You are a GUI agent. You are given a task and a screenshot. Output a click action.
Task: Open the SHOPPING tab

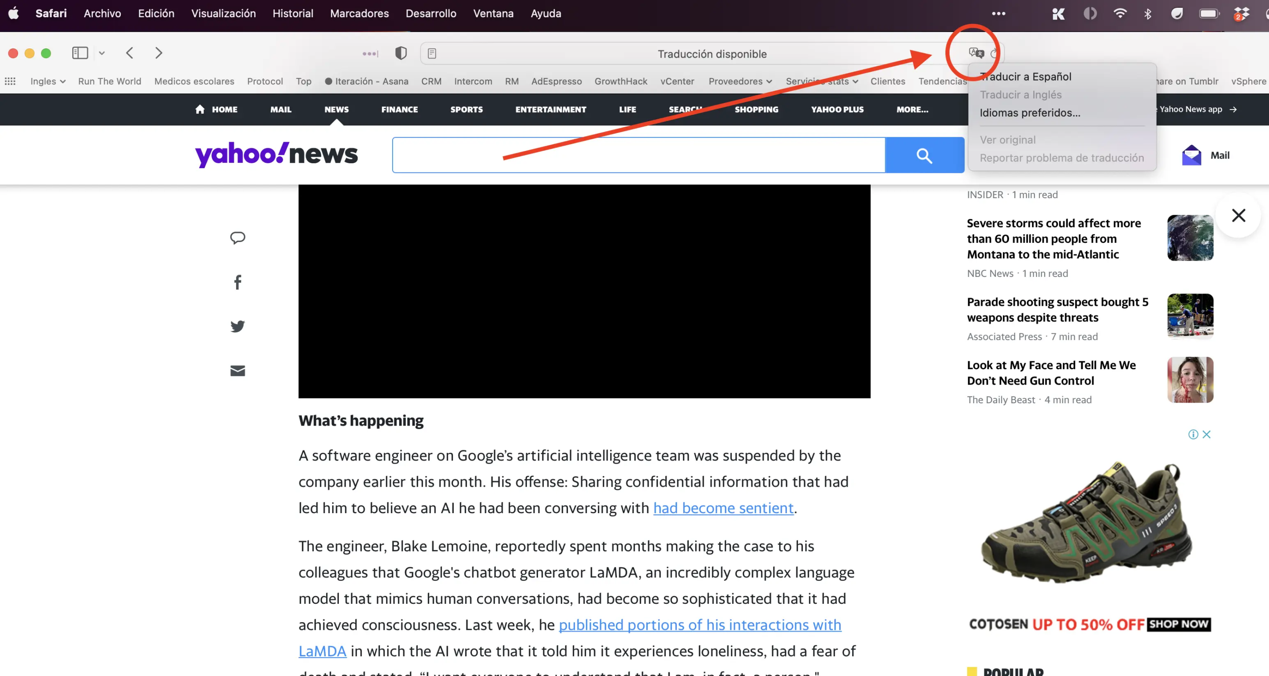[756, 109]
